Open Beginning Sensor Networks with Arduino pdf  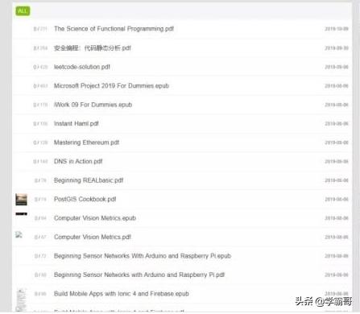click(x=139, y=275)
